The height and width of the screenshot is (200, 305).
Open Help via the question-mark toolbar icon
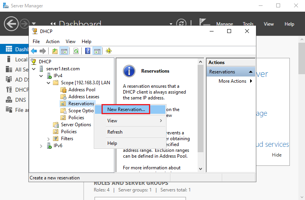[88, 51]
